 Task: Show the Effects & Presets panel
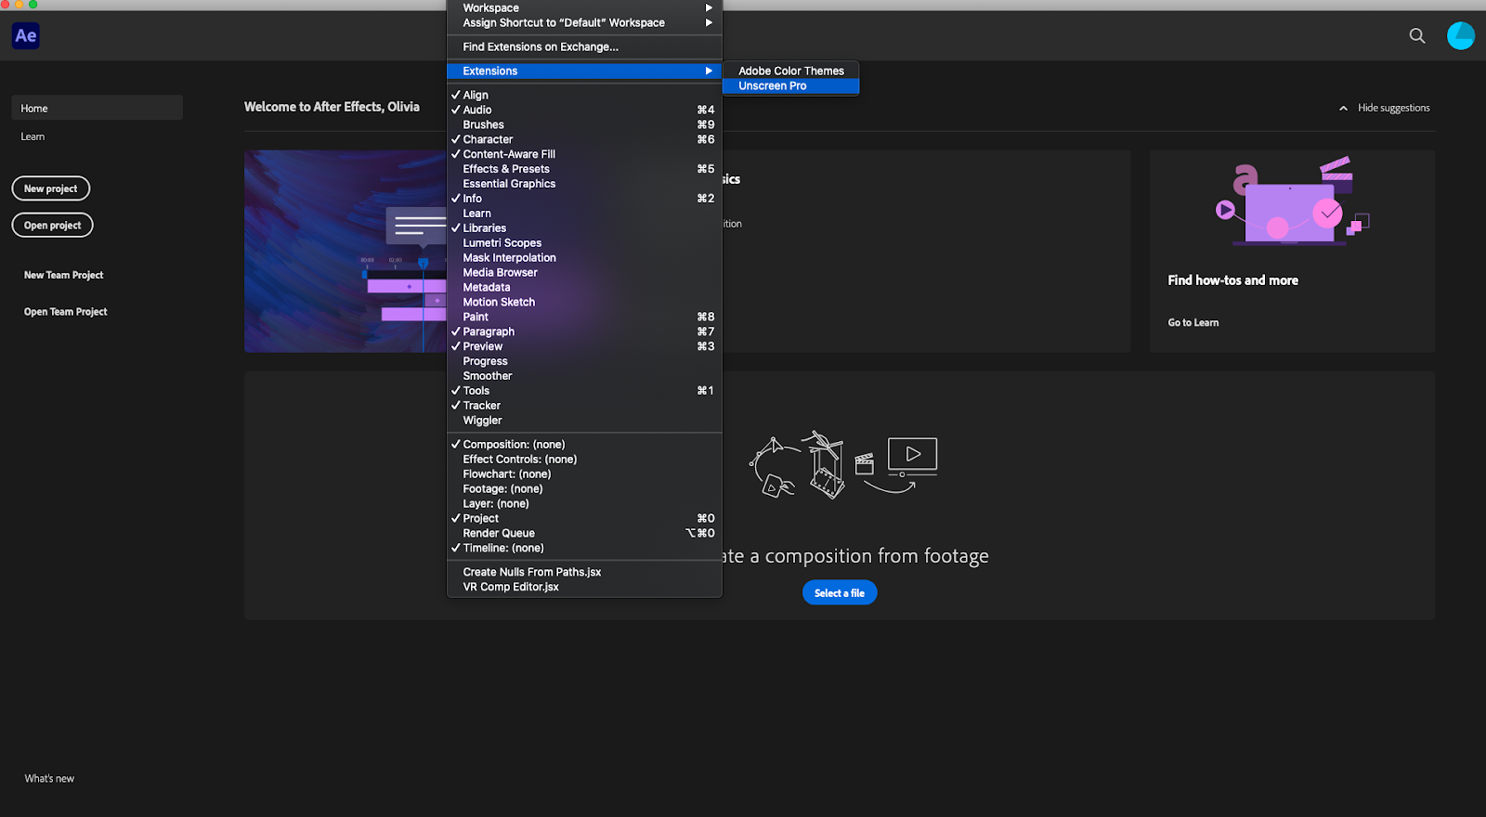tap(584, 169)
